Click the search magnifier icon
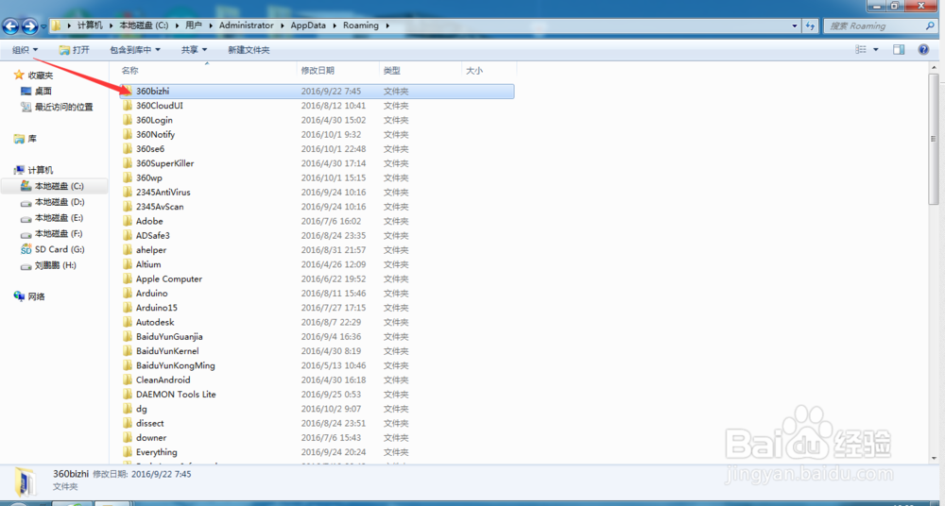 click(930, 25)
